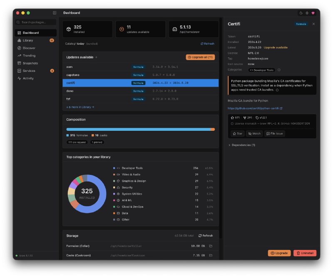
Task: Refresh the Storage section
Action: tap(206, 235)
